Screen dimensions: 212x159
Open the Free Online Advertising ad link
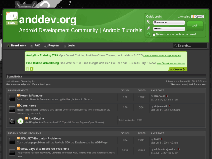tap(43, 63)
